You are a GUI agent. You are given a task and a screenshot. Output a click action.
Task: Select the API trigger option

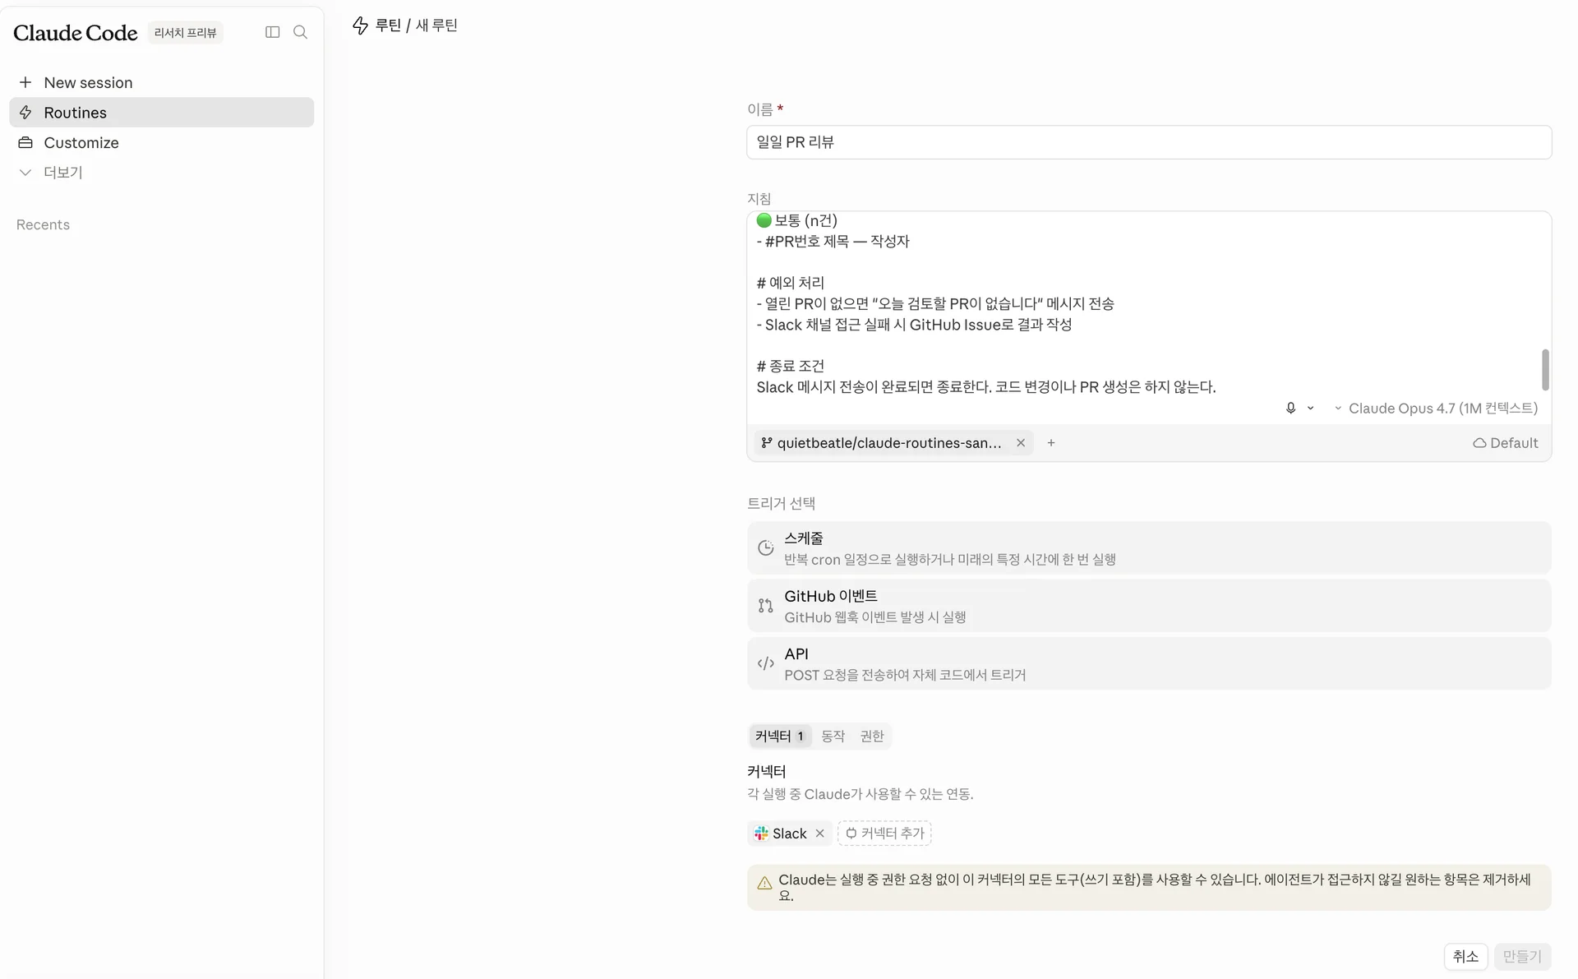pos(1149,663)
